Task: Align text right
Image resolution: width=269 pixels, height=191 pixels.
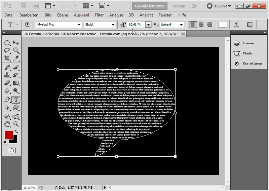Action: [209, 25]
